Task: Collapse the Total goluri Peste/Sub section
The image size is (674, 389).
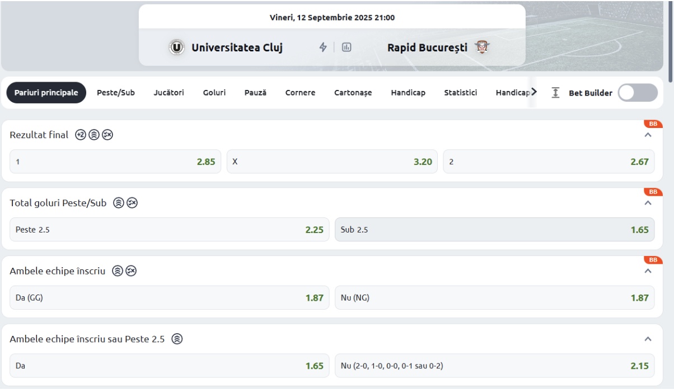Action: (x=648, y=203)
